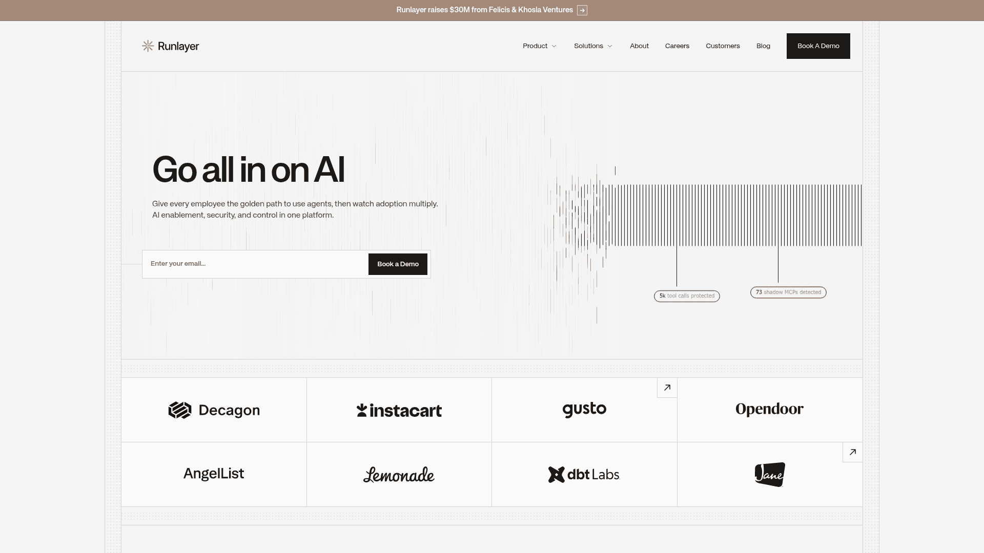Open the Blog link
This screenshot has height=553, width=984.
(x=763, y=46)
